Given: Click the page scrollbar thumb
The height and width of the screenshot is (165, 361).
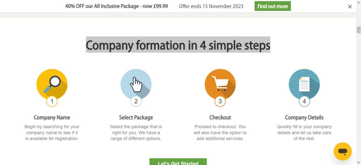Looking at the screenshot, I should (x=359, y=30).
